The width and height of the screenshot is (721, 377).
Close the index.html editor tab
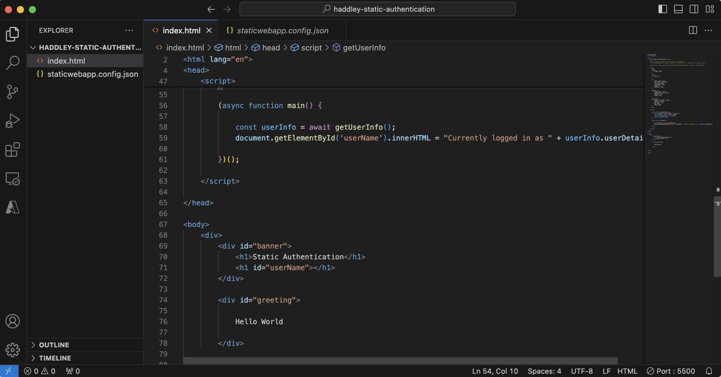click(209, 31)
